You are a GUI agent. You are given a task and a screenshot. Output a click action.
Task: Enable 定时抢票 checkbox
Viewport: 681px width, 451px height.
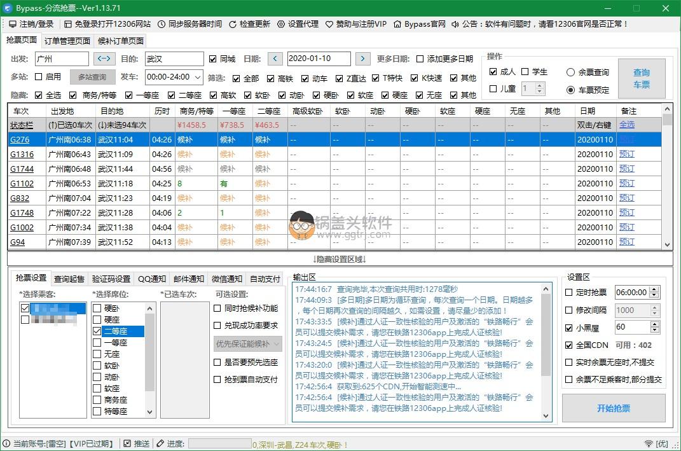568,293
